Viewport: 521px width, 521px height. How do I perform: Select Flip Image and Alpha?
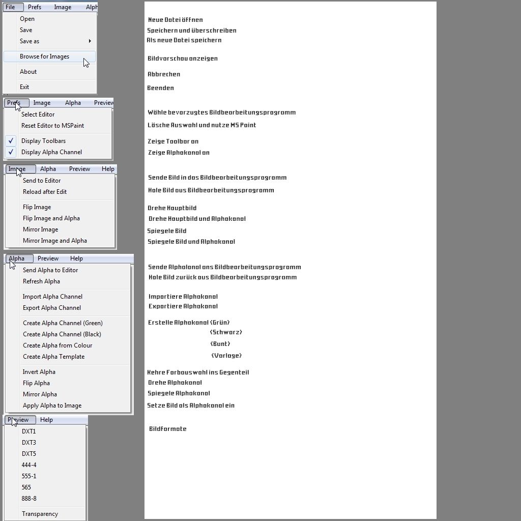51,218
